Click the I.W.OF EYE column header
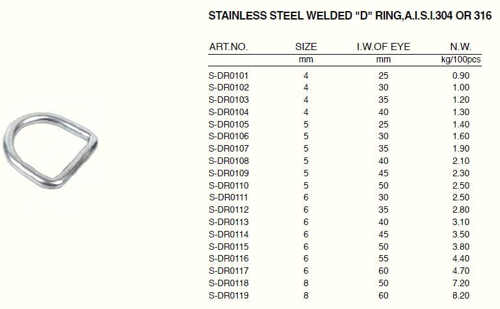This screenshot has width=500, height=309. [384, 47]
